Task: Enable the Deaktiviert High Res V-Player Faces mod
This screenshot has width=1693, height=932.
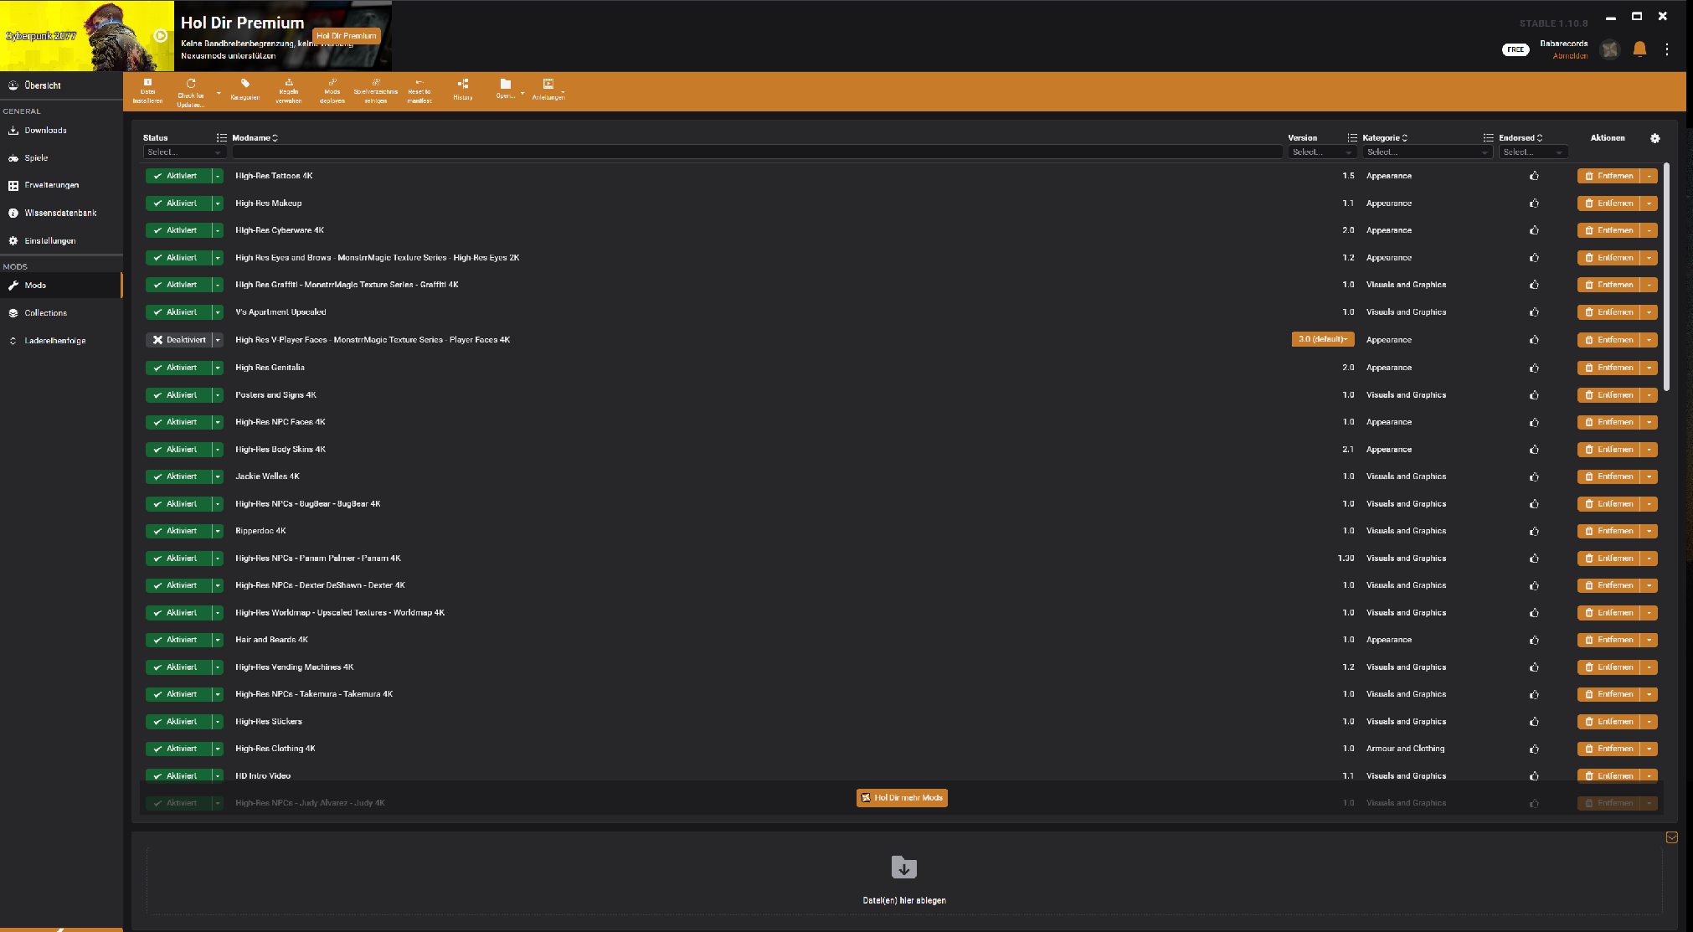Action: tap(178, 340)
